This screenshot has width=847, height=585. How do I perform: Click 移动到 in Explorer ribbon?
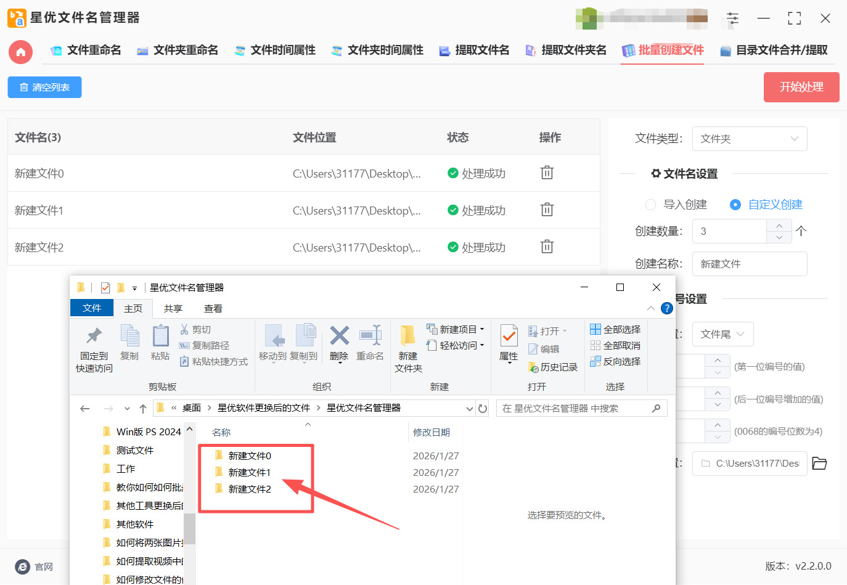click(273, 343)
